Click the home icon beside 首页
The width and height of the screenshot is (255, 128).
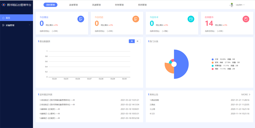(x=3, y=18)
